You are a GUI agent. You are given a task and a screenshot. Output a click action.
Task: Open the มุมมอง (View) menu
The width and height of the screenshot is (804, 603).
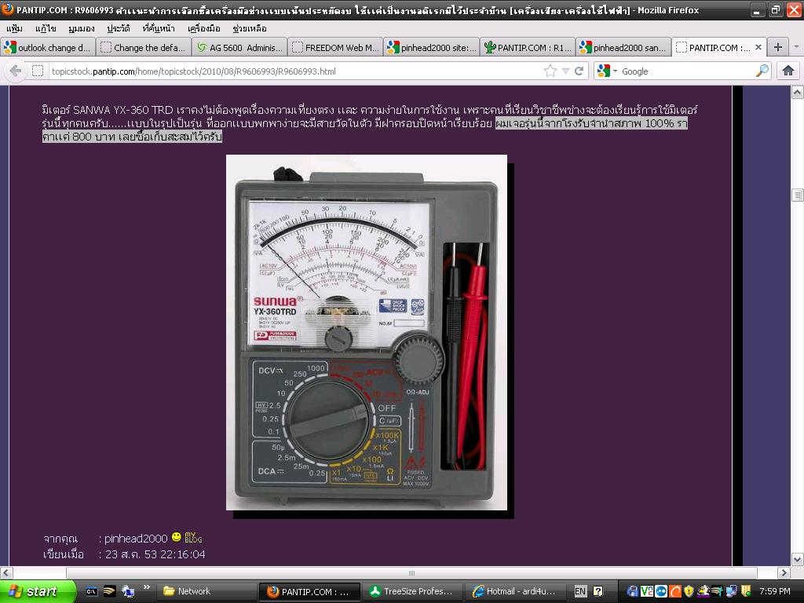(82, 28)
